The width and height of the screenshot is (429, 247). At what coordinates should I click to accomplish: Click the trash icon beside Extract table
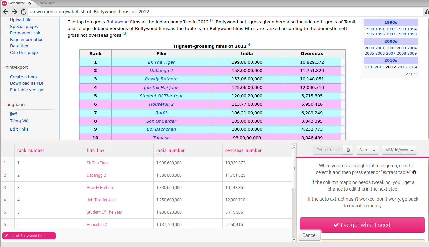coord(348,150)
